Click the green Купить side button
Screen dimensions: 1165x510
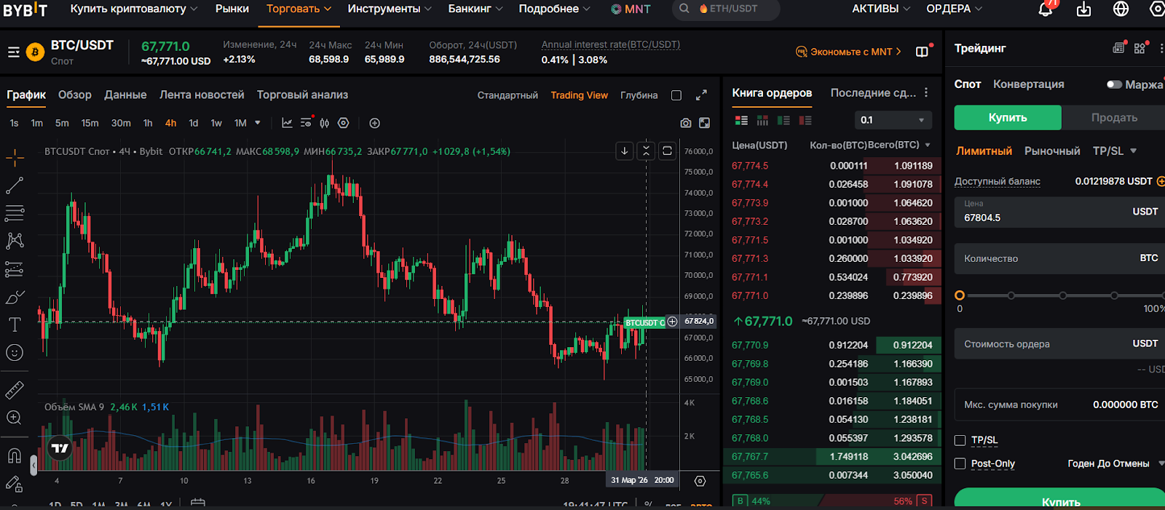[x=1008, y=117]
